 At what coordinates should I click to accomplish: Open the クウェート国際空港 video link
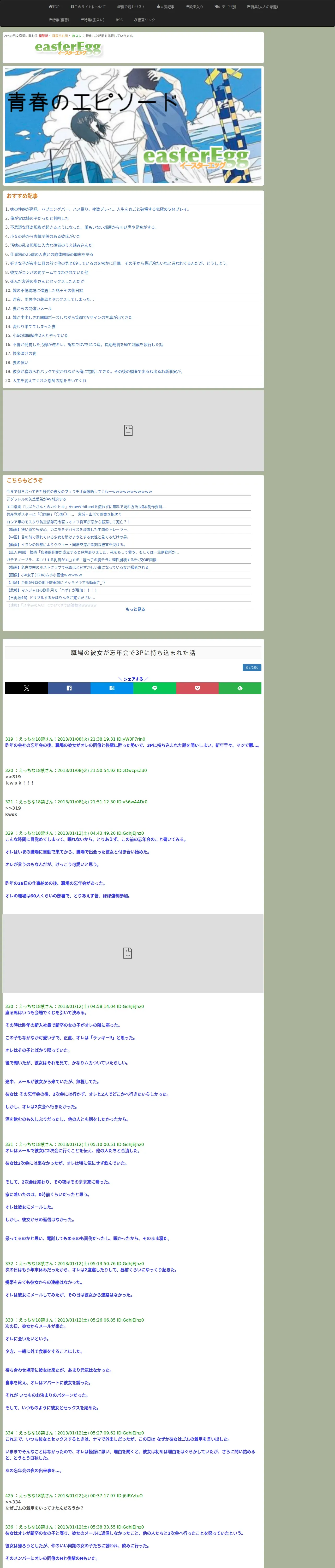66,545
